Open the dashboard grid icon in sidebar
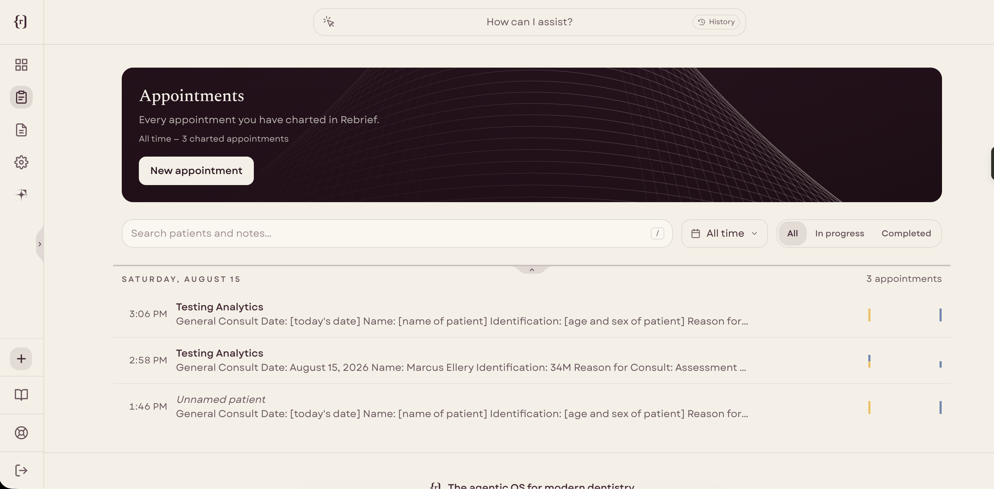This screenshot has height=489, width=994. click(21, 65)
